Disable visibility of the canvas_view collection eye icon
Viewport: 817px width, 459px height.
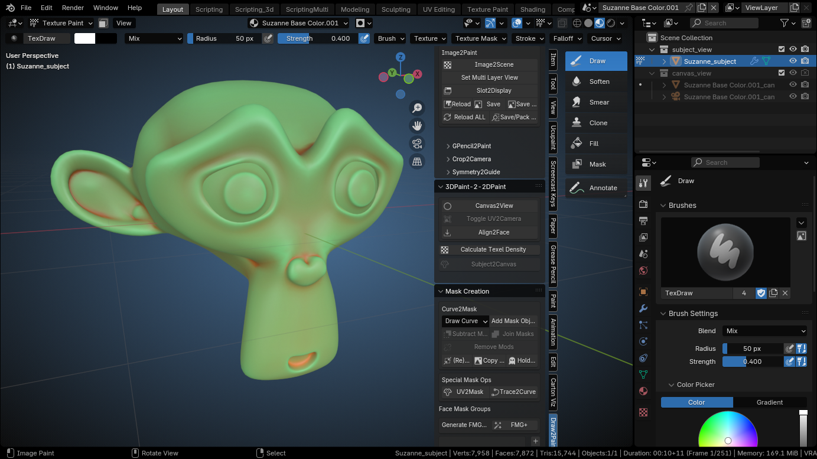click(x=793, y=73)
